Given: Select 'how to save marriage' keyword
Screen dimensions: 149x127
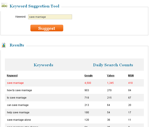Looking at the screenshot, I should pos(19,90).
